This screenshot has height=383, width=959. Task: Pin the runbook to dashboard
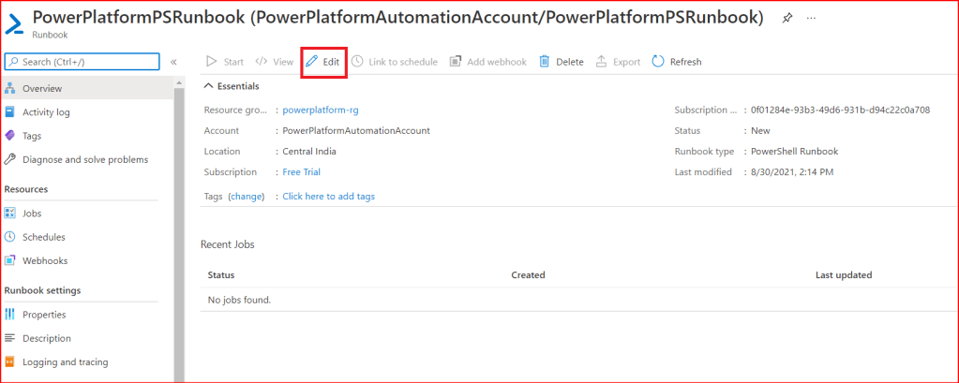point(787,19)
